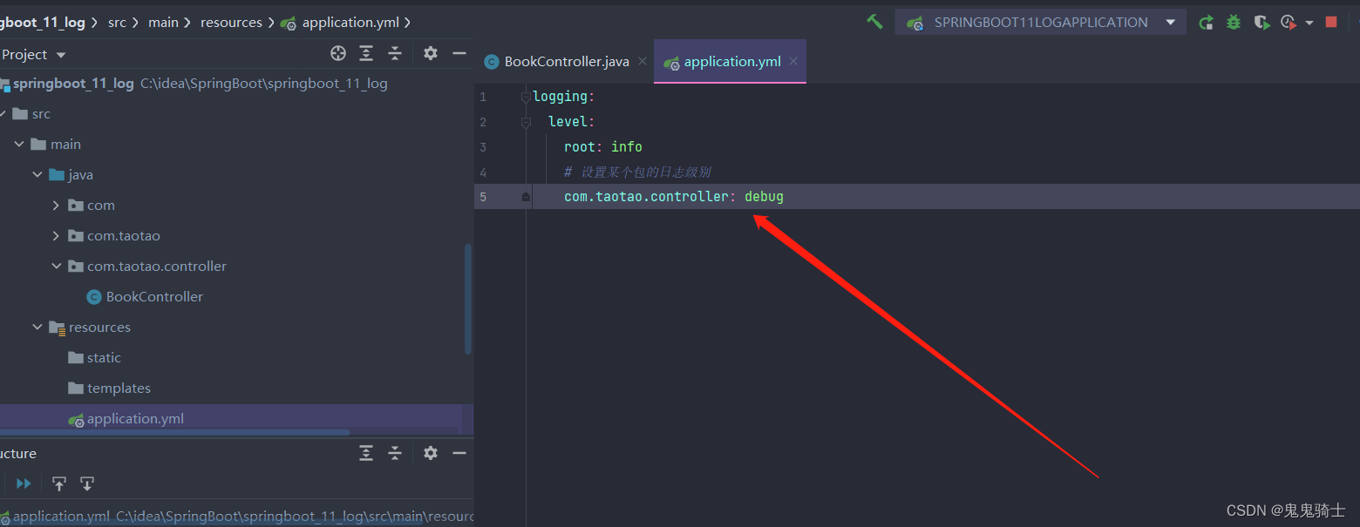Click the debug value on line 5
1360x527 pixels.
(764, 197)
